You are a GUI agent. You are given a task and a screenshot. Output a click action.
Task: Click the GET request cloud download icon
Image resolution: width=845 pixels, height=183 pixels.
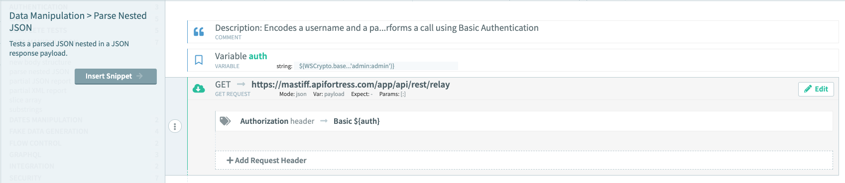point(199,89)
